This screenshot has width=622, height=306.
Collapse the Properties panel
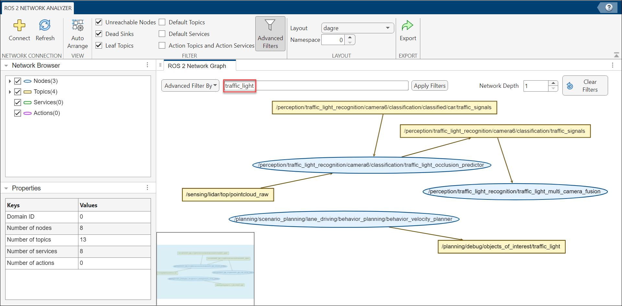click(6, 188)
